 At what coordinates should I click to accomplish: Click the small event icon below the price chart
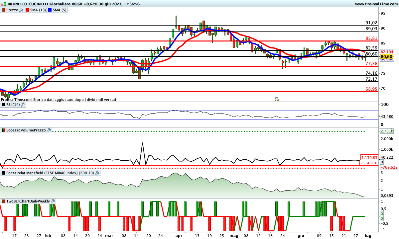277,99
